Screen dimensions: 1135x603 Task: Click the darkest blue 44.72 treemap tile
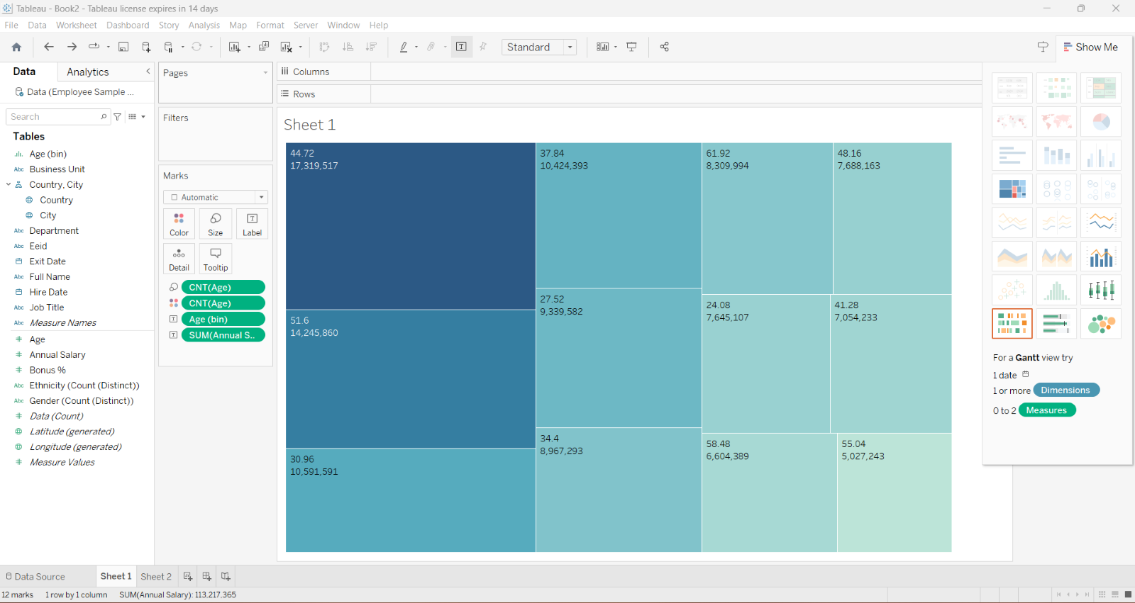[410, 227]
